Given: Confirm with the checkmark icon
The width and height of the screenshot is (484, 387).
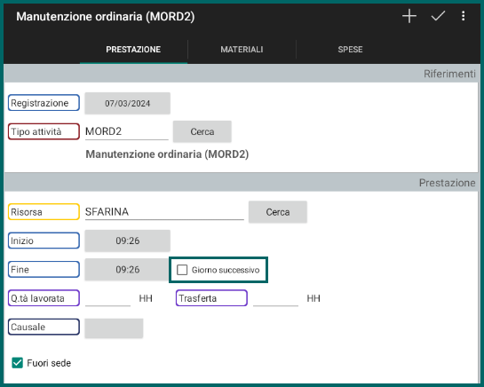Looking at the screenshot, I should (x=438, y=16).
